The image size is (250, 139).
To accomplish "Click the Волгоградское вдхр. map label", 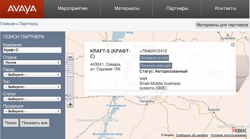I will pos(108,134).
